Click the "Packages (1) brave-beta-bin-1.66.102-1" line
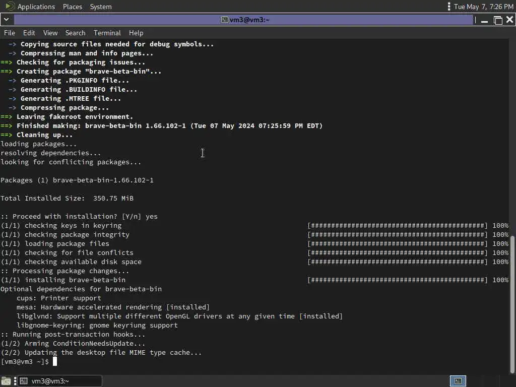This screenshot has width=516, height=387. 77,180
